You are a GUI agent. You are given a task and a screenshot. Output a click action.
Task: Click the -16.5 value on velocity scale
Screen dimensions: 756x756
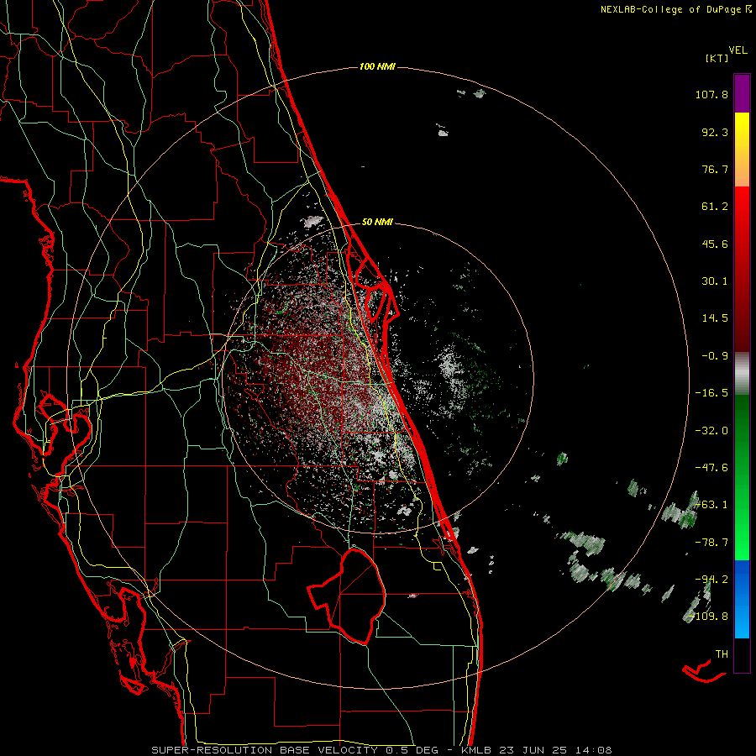[711, 393]
